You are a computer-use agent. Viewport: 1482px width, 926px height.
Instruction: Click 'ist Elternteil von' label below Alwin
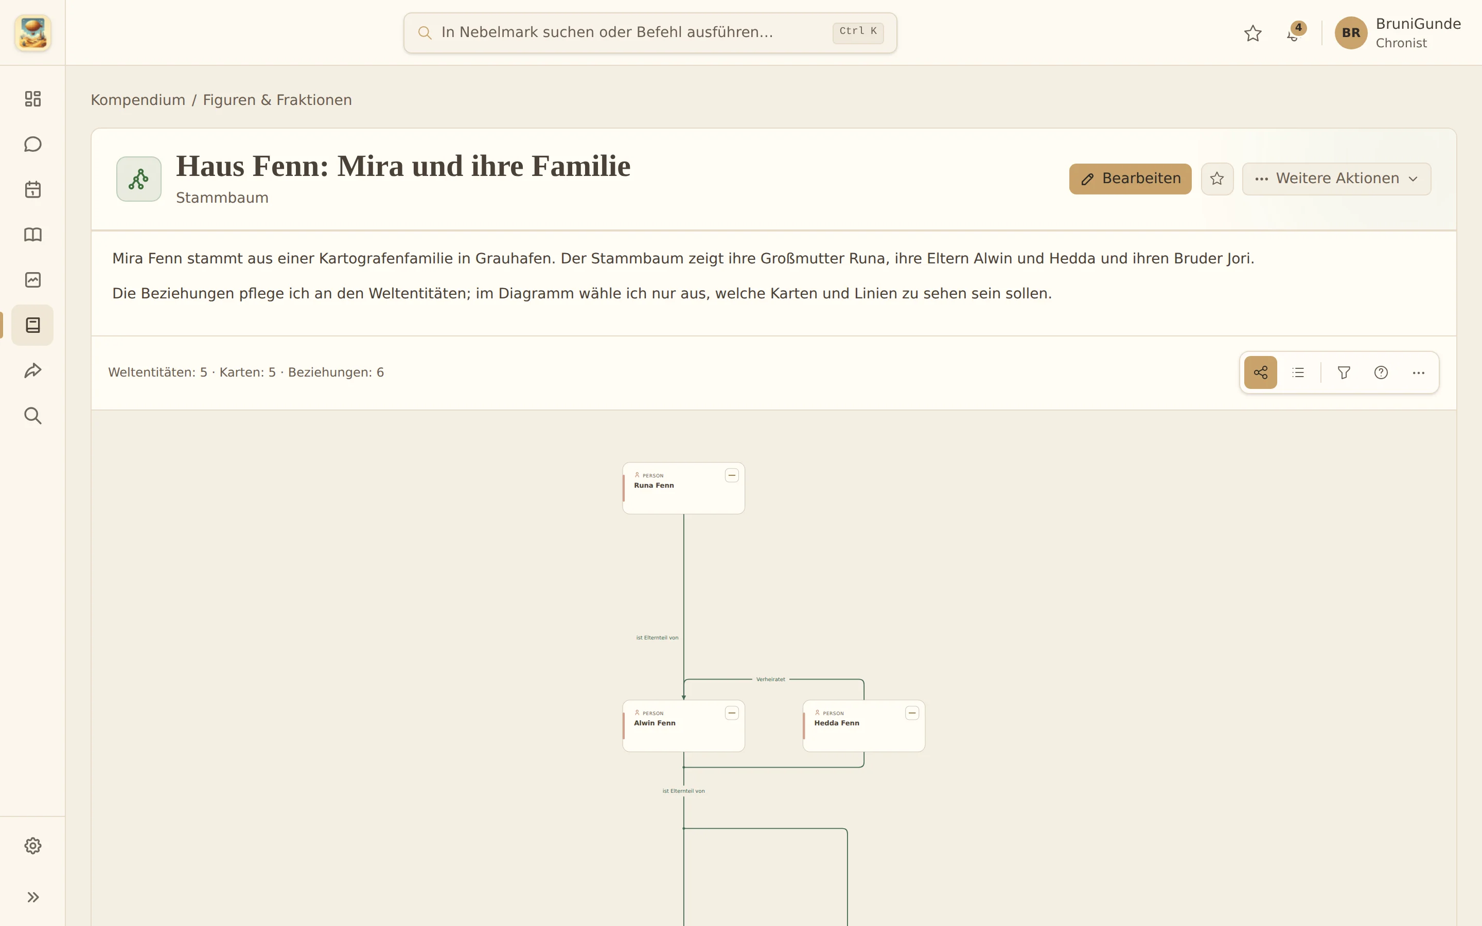pyautogui.click(x=683, y=791)
